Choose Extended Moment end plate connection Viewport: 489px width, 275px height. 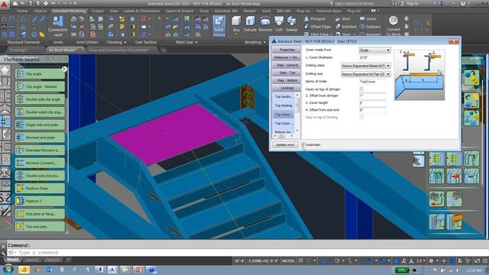pyautogui.click(x=40, y=150)
